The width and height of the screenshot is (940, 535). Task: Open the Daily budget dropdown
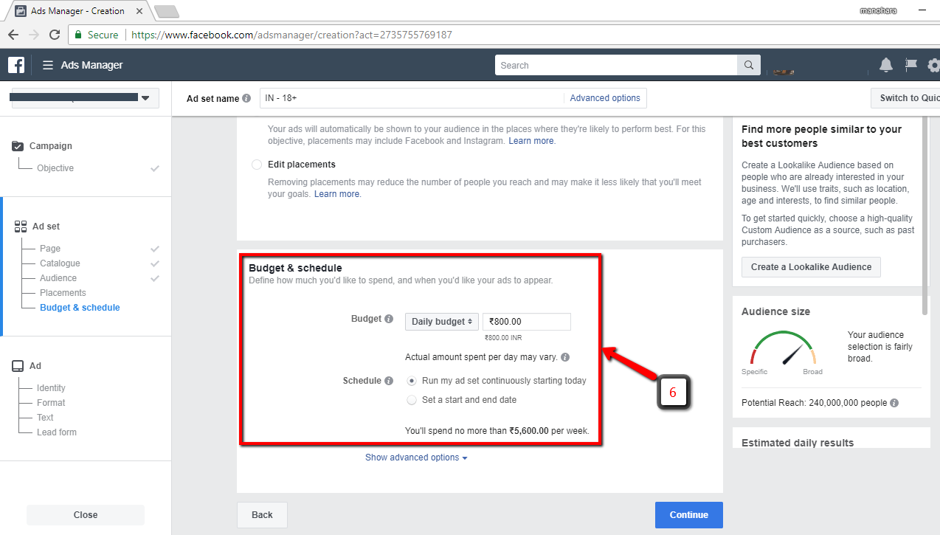coord(442,322)
